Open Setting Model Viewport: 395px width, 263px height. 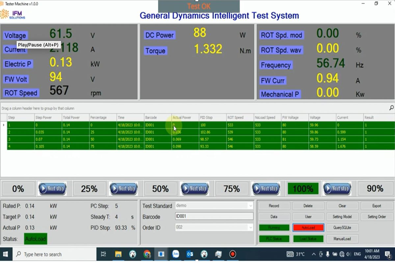[x=342, y=217]
